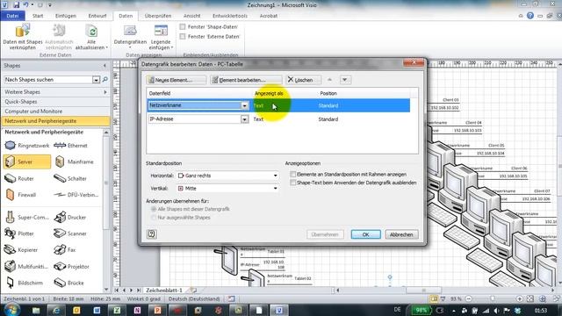This screenshot has height=316, width=562.
Task: Select the Projektor shape
Action: pyautogui.click(x=72, y=267)
